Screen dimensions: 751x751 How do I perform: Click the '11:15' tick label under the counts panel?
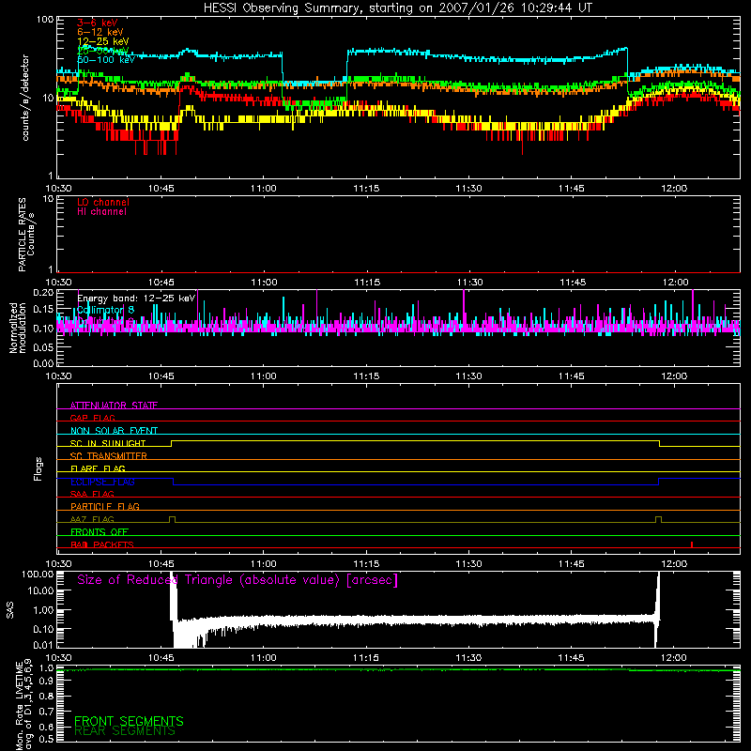pos(366,189)
